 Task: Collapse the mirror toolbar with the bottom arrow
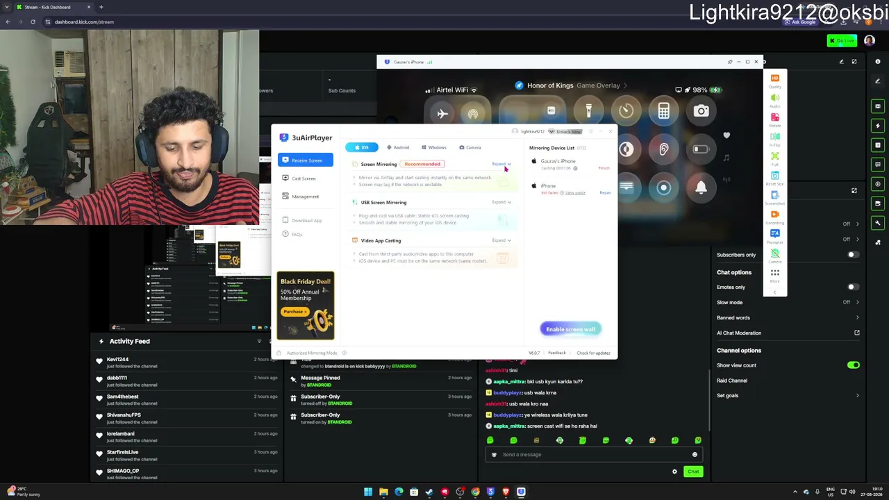coord(775,292)
